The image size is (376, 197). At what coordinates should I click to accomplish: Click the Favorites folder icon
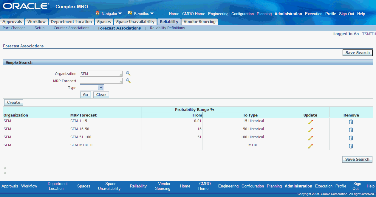(130, 13)
